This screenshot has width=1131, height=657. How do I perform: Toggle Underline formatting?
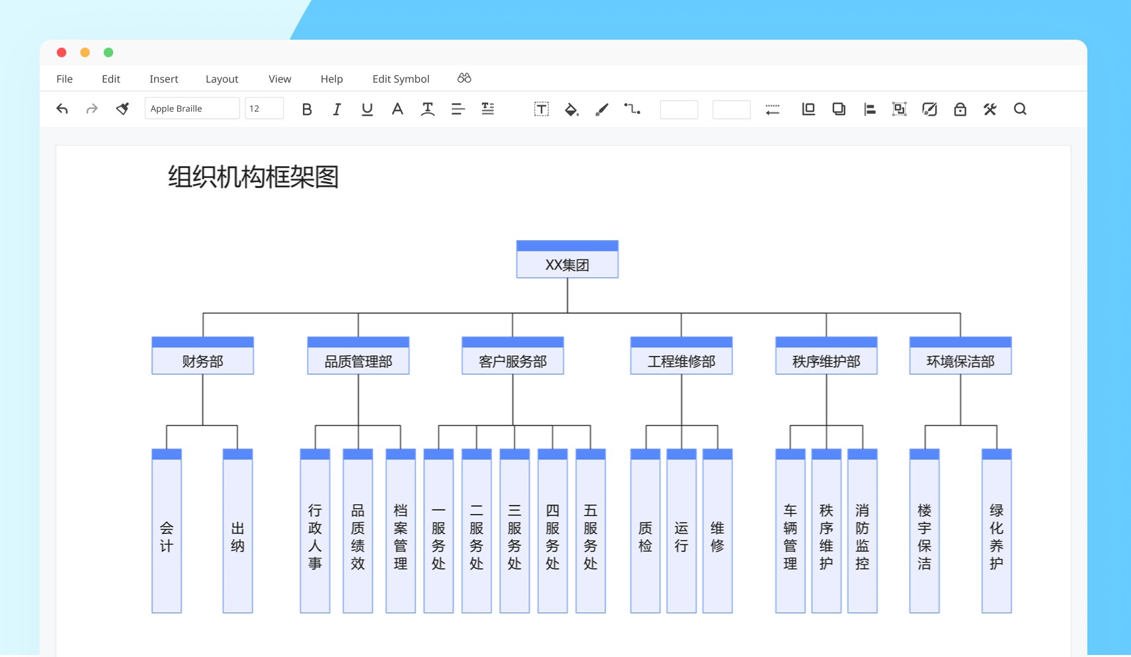coord(367,109)
